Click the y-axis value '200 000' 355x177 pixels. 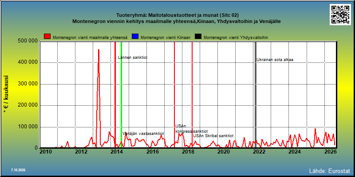coord(28,105)
